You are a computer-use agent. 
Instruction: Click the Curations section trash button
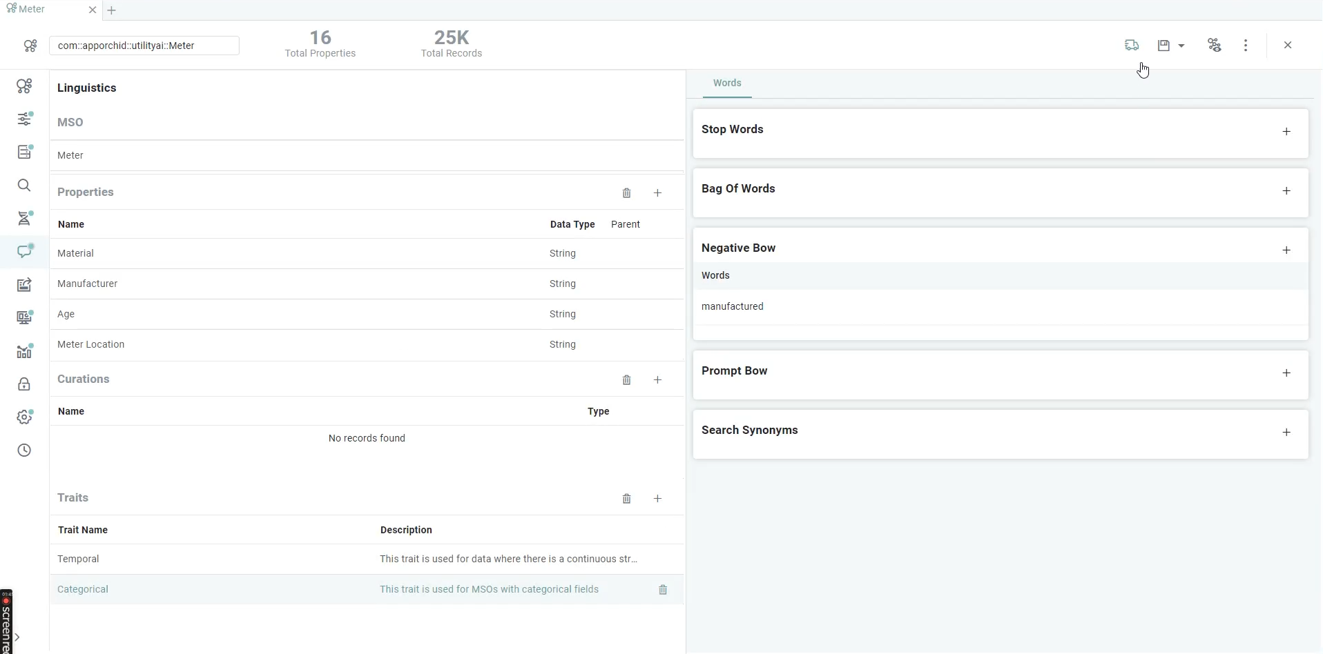627,380
